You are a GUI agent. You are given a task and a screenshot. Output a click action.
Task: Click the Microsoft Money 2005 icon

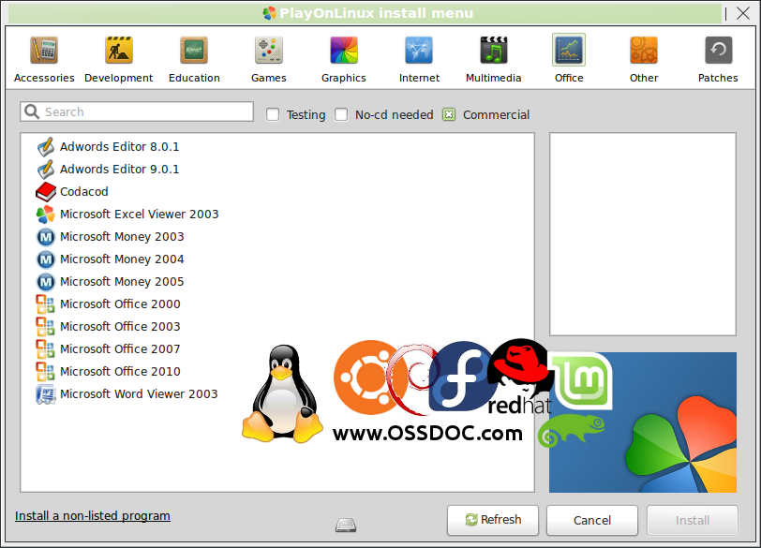pyautogui.click(x=46, y=281)
